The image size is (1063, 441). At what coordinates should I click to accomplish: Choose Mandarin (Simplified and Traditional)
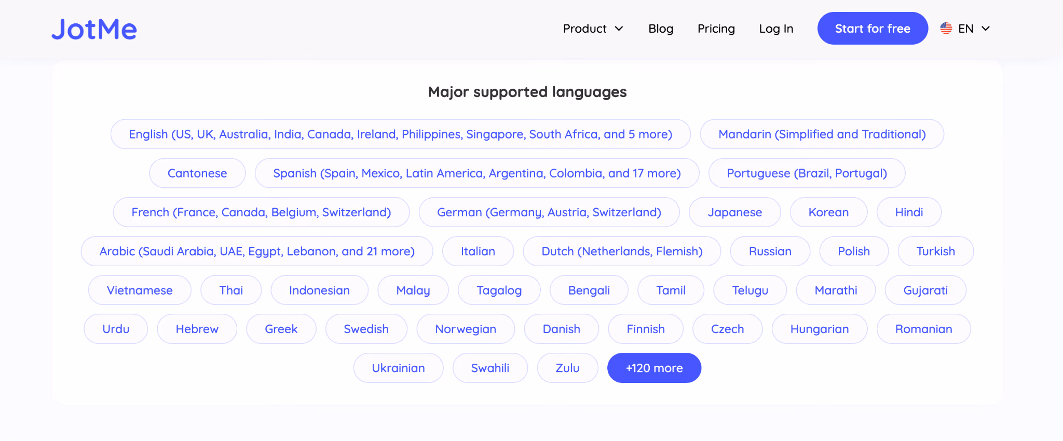[x=822, y=134]
